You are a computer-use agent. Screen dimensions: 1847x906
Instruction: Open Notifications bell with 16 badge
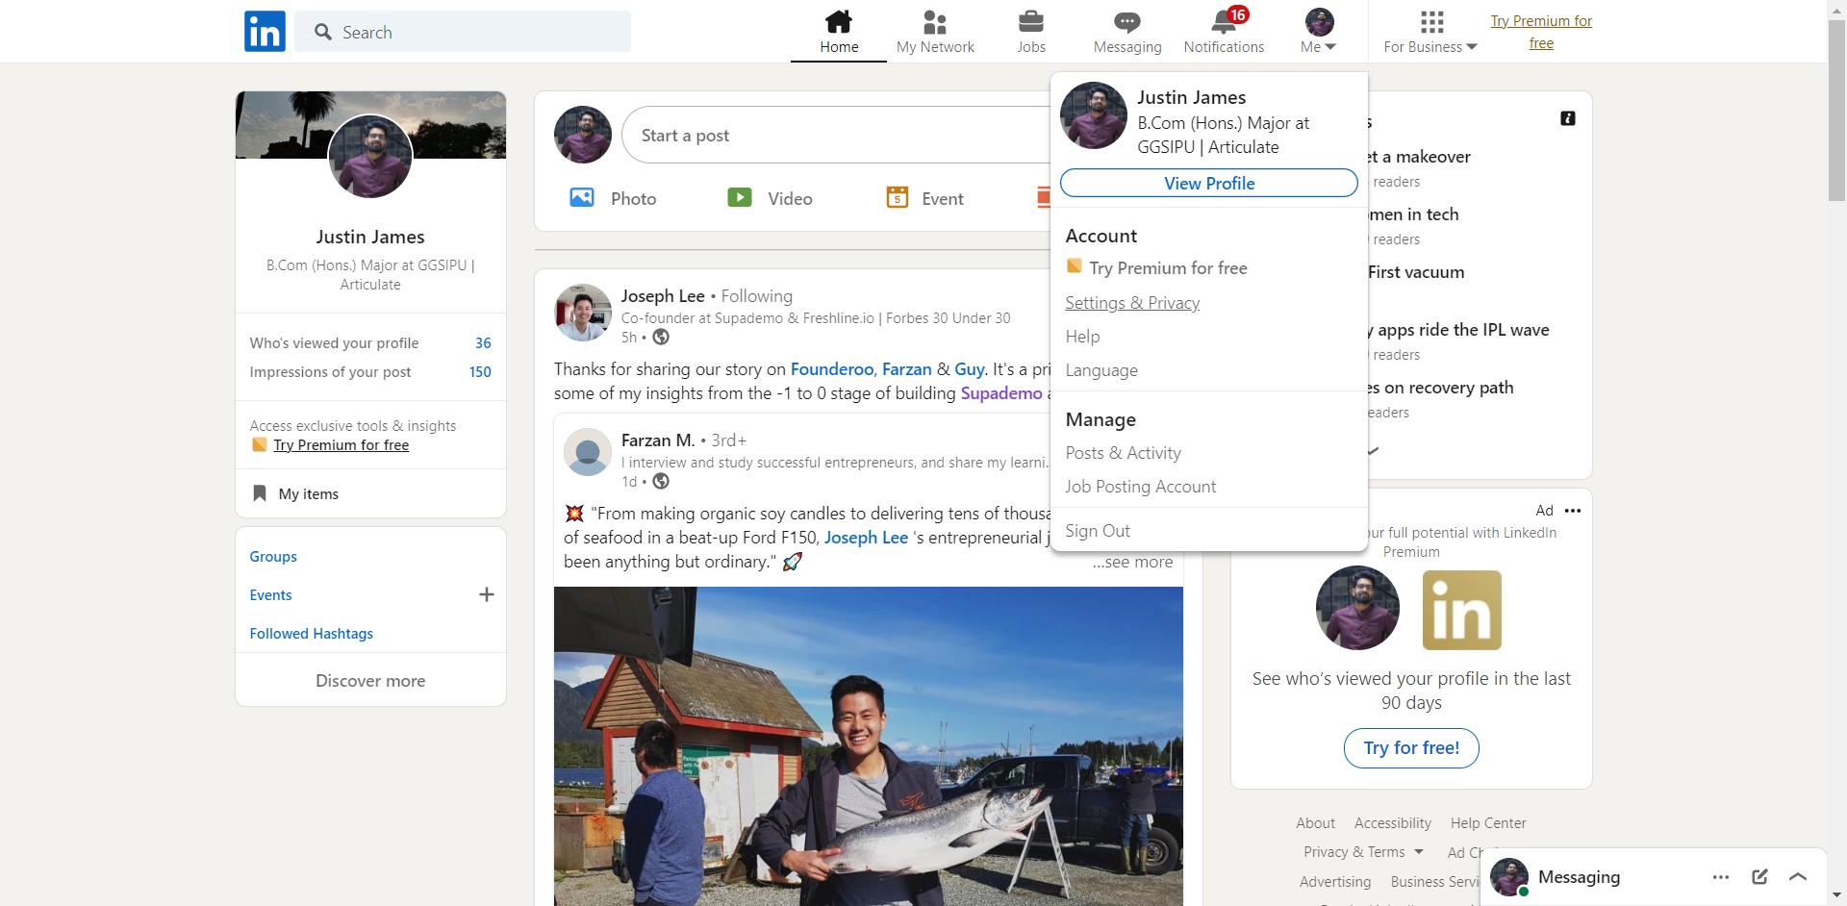[x=1225, y=21]
